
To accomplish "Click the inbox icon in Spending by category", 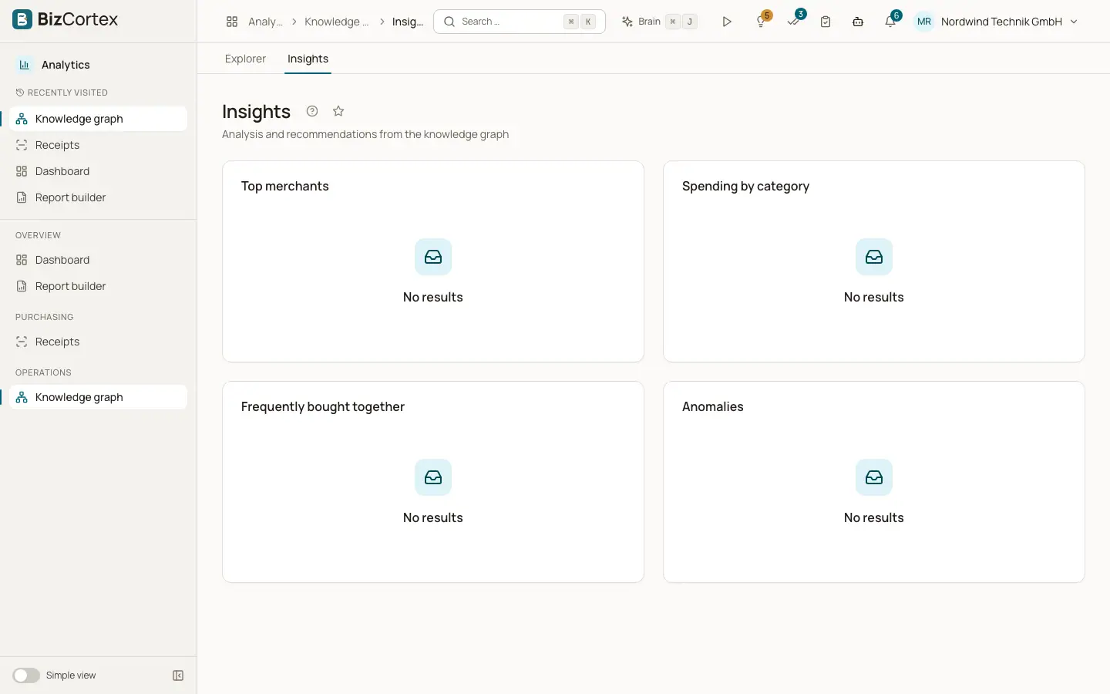I will click(x=874, y=257).
